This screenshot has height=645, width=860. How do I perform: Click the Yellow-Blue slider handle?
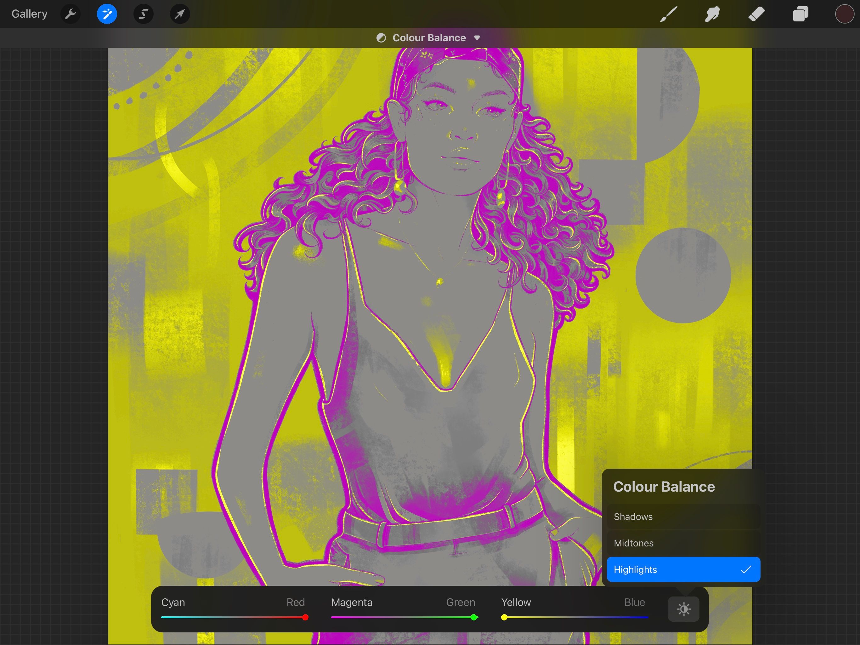504,617
